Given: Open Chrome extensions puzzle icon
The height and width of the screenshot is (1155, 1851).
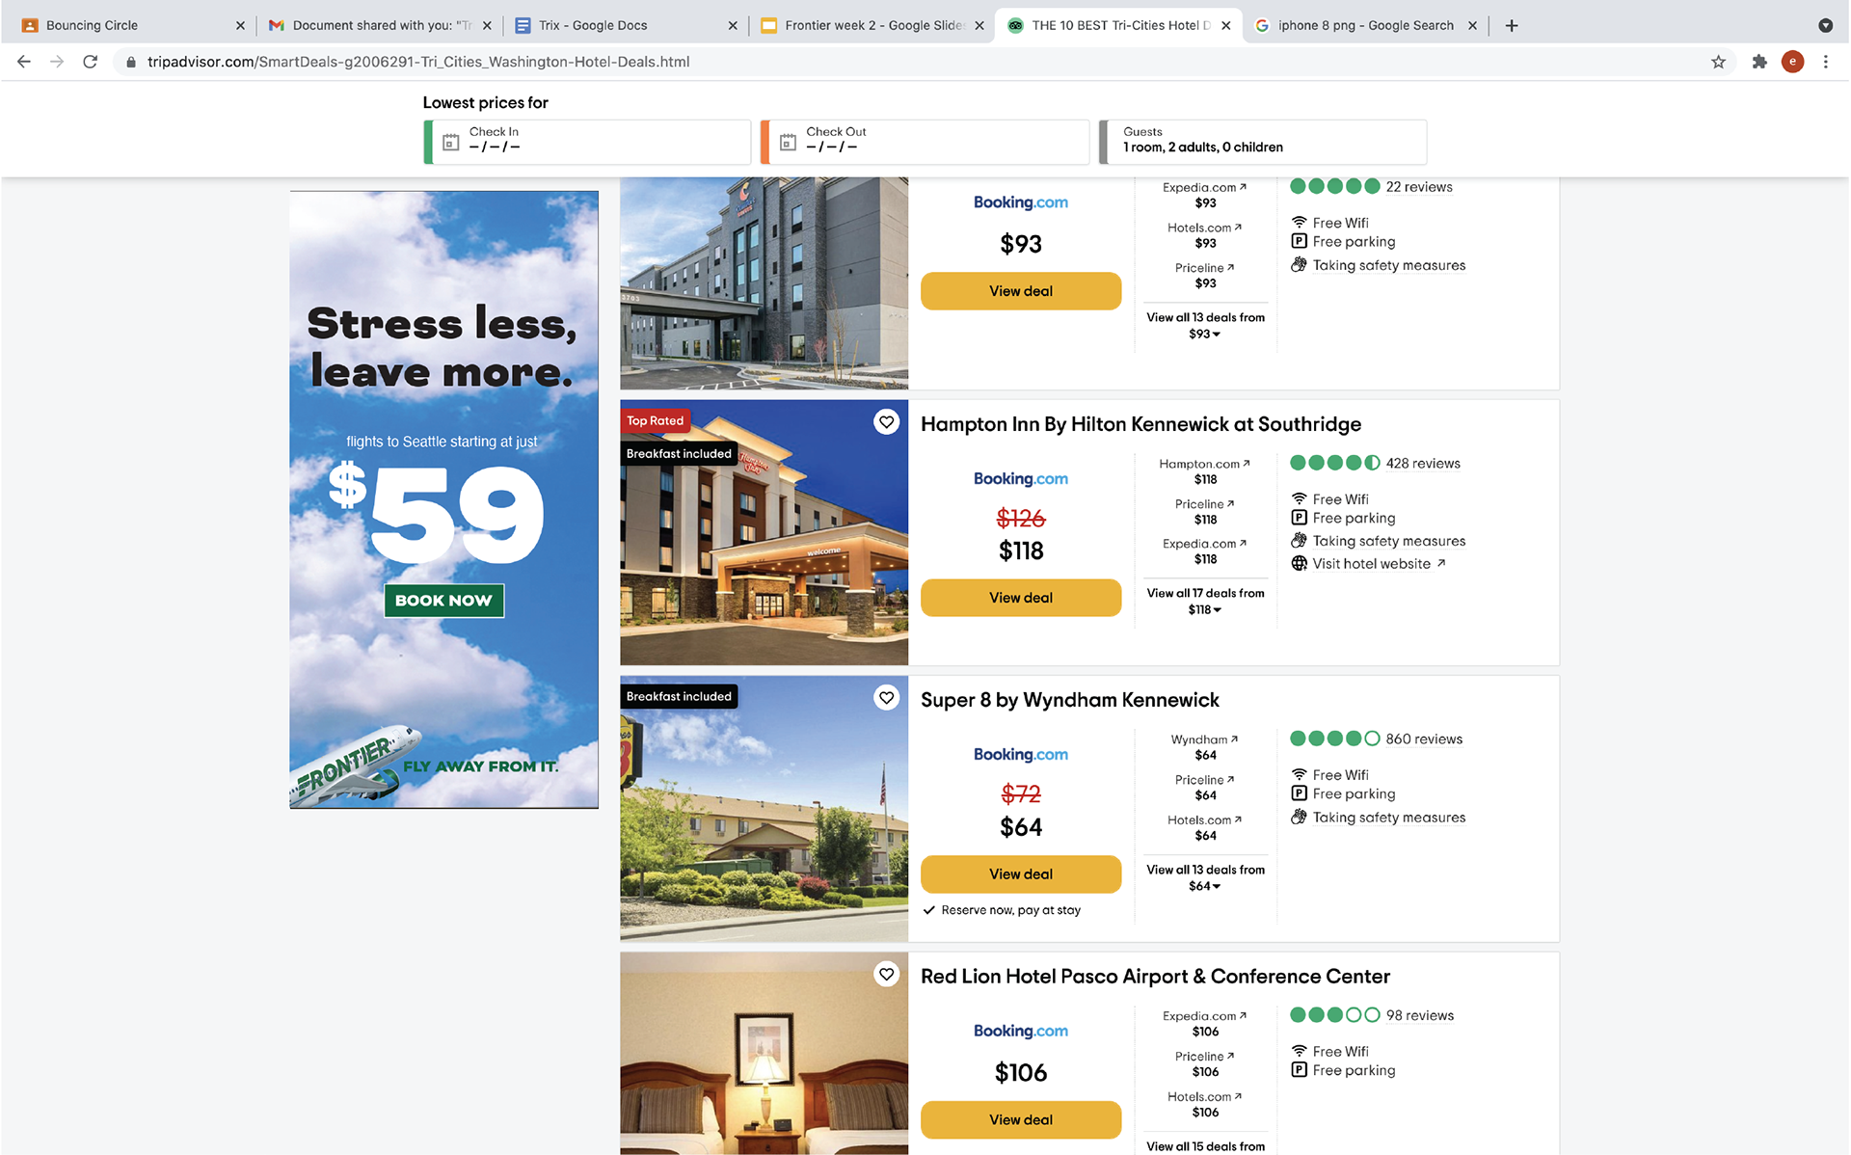Looking at the screenshot, I should point(1759,62).
